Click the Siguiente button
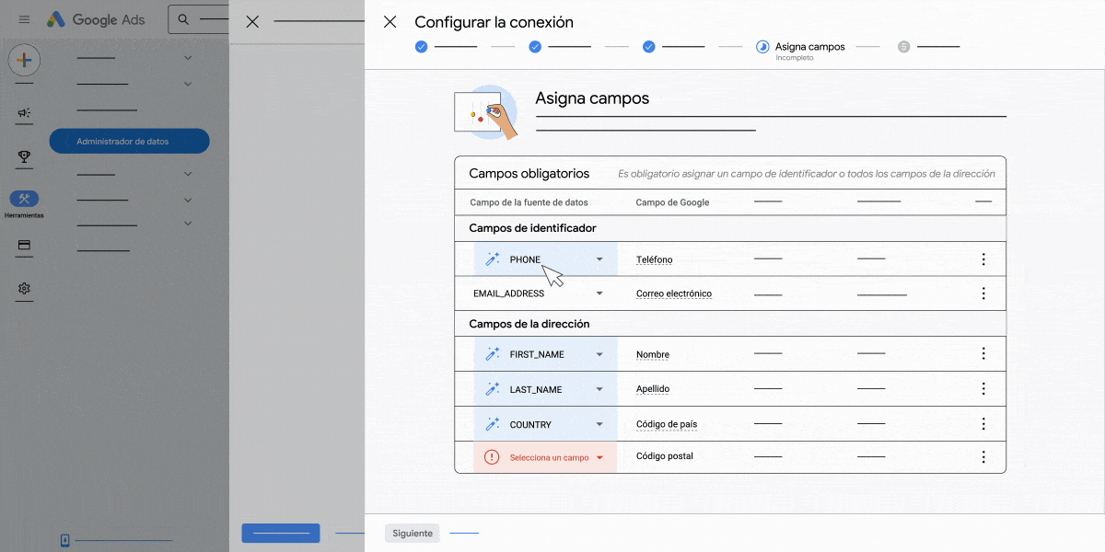The width and height of the screenshot is (1105, 552). click(x=413, y=533)
